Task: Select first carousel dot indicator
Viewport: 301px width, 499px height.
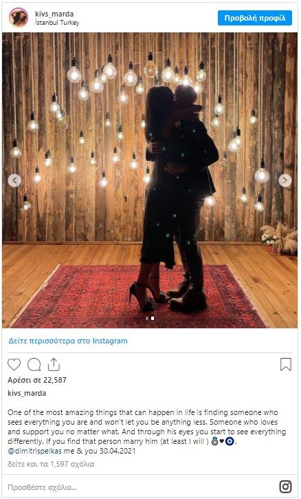Action: (x=147, y=318)
